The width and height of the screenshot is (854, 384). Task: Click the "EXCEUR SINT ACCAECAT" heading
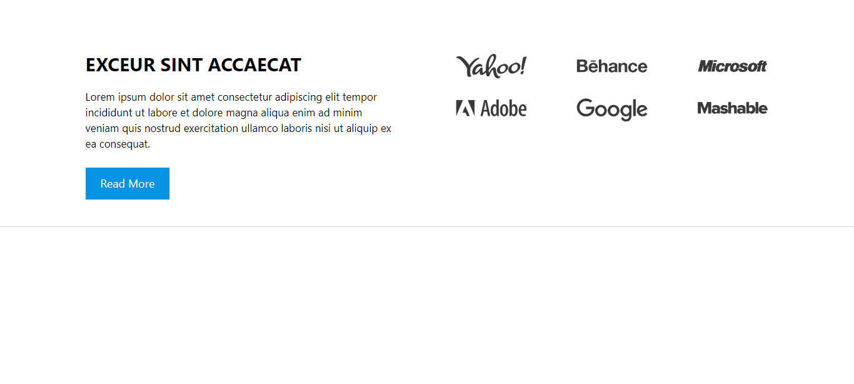193,65
